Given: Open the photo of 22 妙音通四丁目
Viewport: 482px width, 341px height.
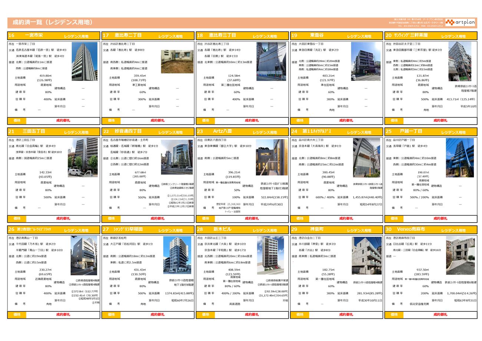Looking at the screenshot, I should pyautogui.click(x=176, y=157).
